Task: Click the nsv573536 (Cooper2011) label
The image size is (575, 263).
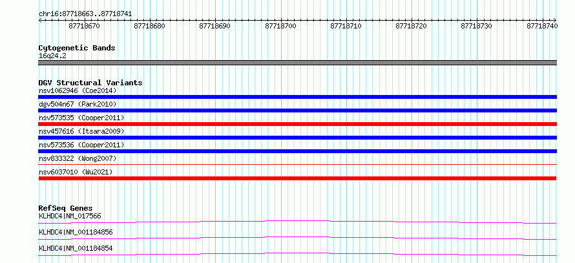Action: 81,145
